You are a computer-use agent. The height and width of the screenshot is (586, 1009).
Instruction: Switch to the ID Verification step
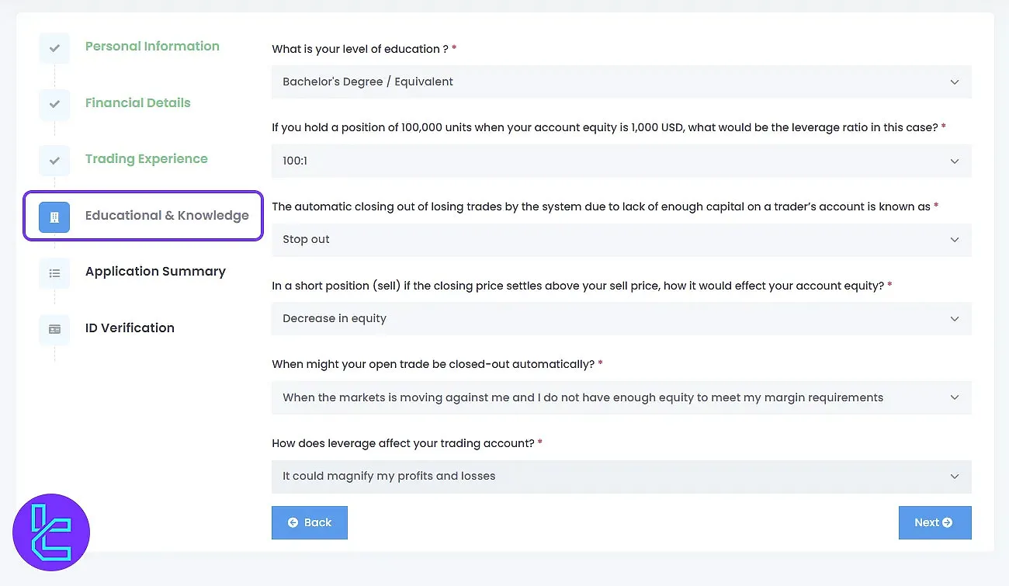pos(130,328)
